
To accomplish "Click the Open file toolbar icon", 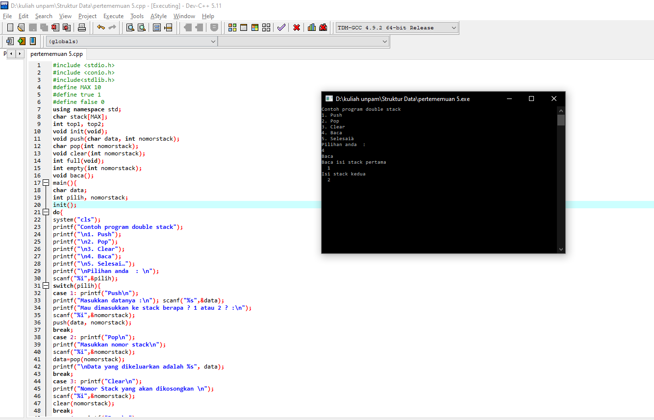I will pyautogui.click(x=21, y=27).
